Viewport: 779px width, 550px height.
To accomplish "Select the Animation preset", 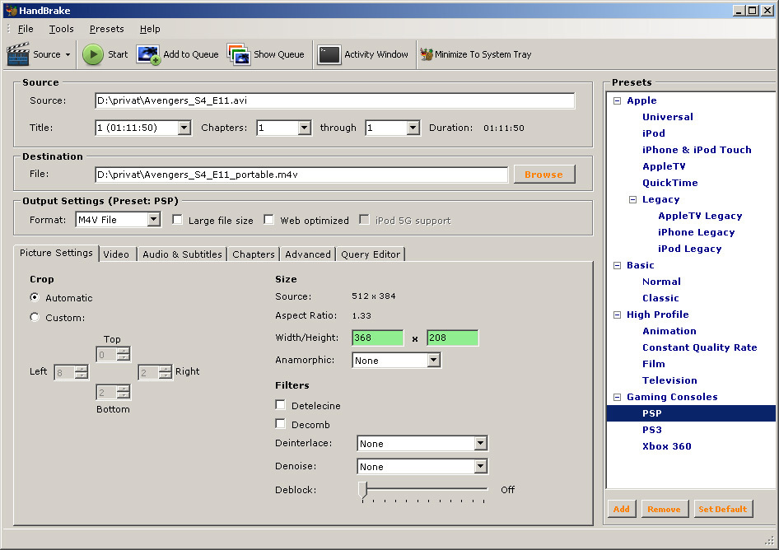I will point(669,331).
